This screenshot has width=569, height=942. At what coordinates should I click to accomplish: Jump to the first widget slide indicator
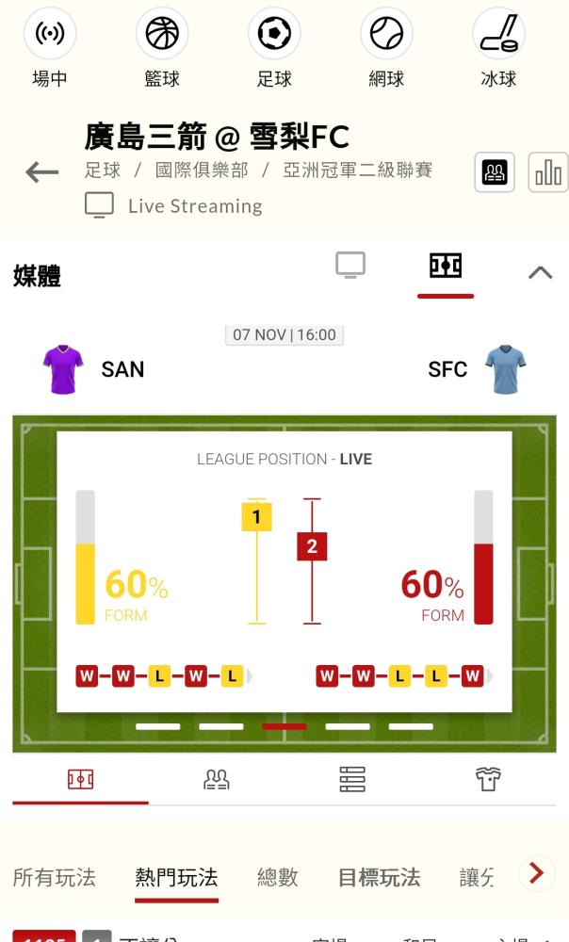coord(158,726)
